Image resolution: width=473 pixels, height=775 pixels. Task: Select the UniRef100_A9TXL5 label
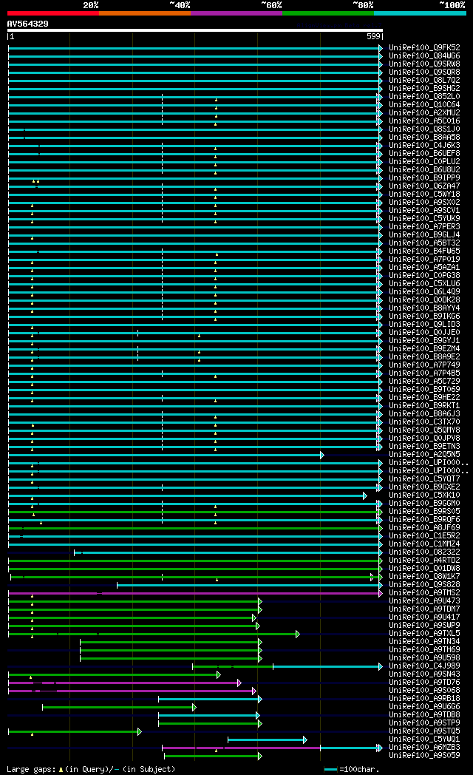tap(424, 633)
